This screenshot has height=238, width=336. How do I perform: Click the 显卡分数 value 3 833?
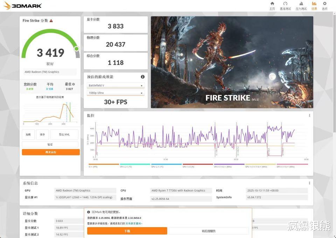coord(116,26)
